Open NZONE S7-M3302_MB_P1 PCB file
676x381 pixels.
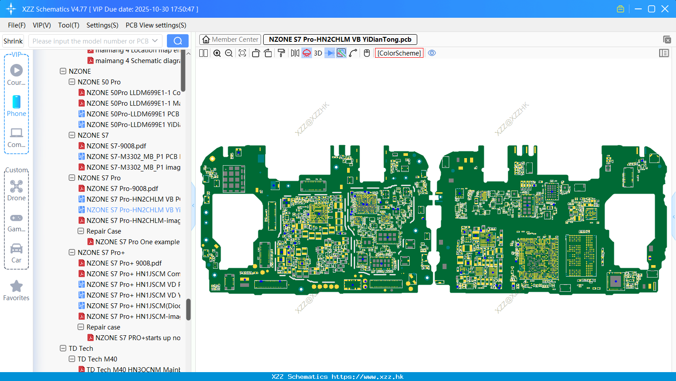(x=129, y=156)
